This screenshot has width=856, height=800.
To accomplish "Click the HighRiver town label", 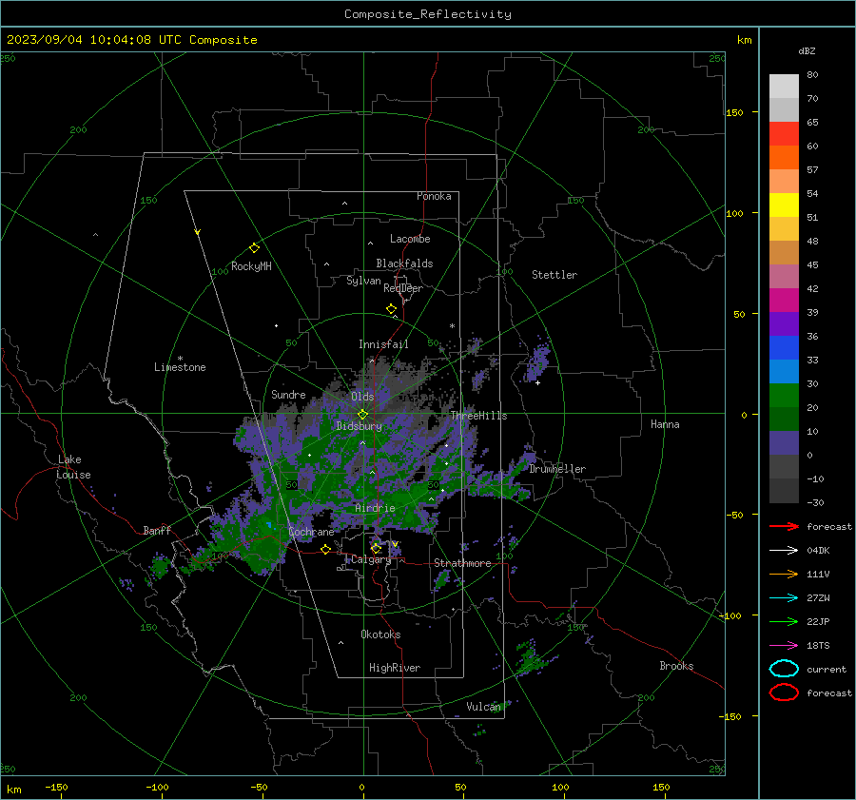I will point(395,668).
